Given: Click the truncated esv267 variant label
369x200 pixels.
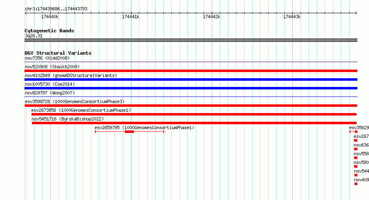Looking at the screenshot, I should pyautogui.click(x=361, y=136).
